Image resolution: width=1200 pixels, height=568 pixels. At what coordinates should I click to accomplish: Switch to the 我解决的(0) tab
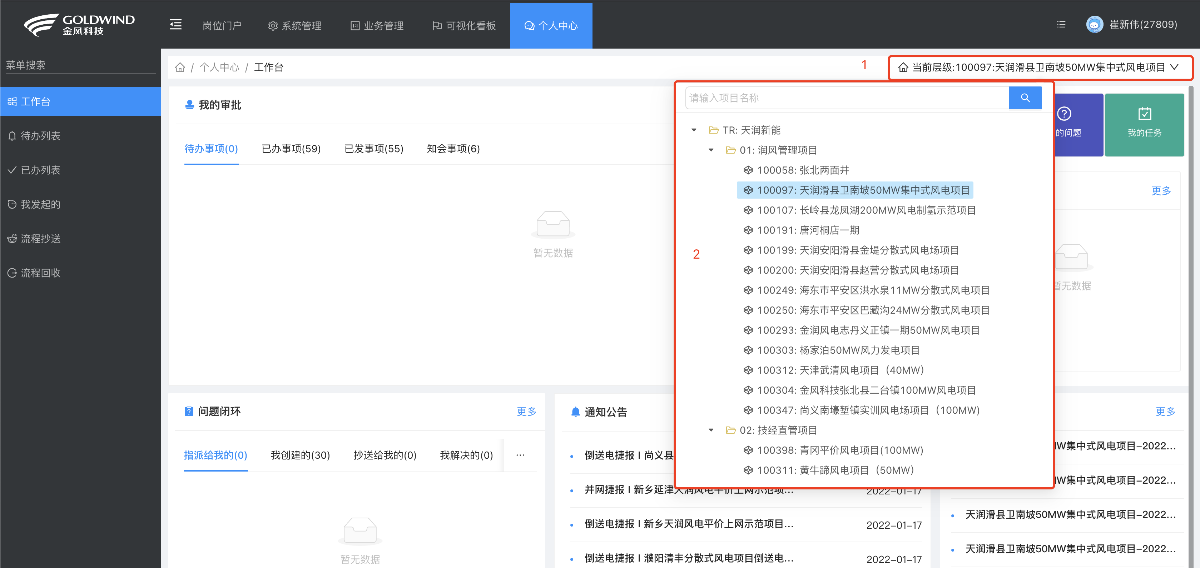tap(466, 455)
